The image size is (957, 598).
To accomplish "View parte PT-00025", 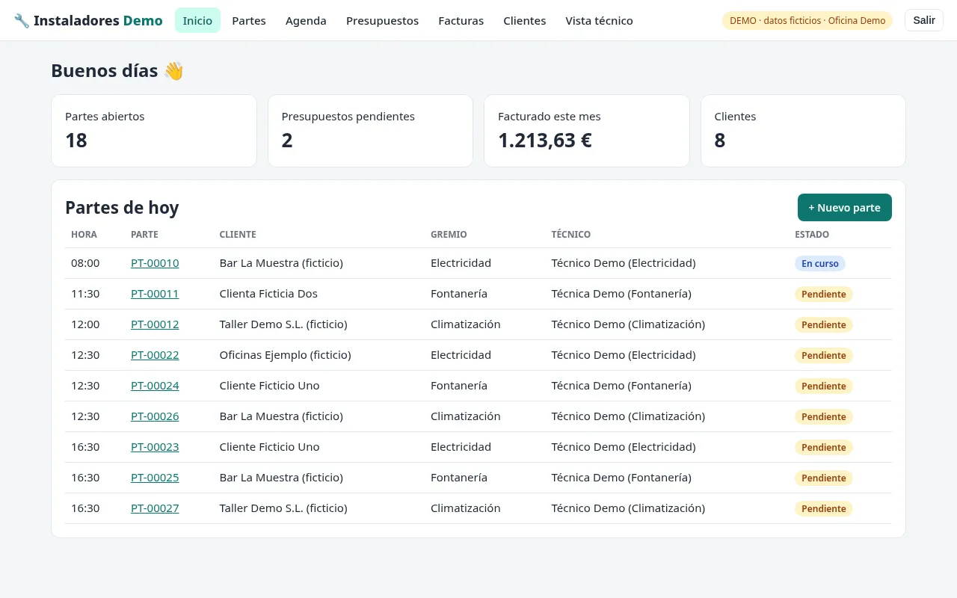I will pyautogui.click(x=155, y=478).
